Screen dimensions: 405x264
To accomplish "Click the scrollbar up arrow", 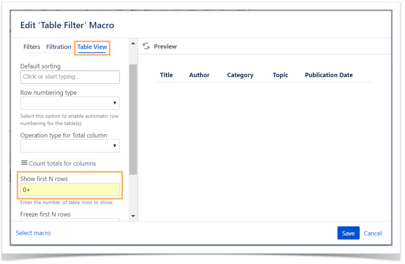I will click(133, 42).
